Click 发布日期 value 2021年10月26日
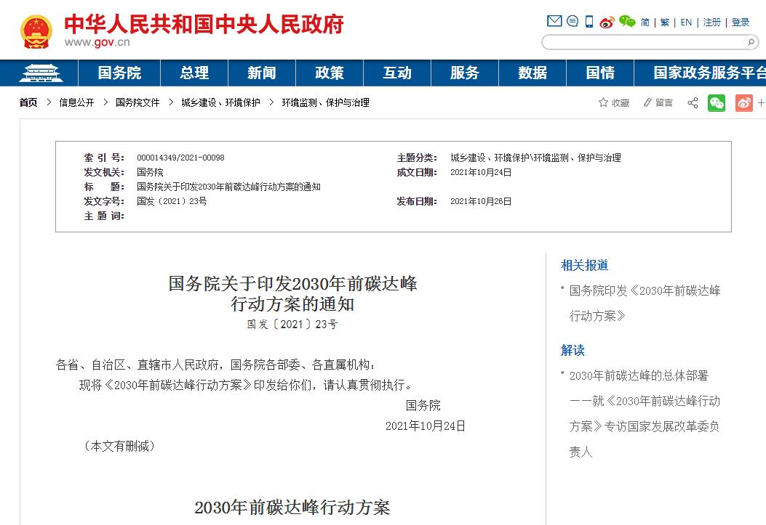The height and width of the screenshot is (525, 766). point(481,201)
